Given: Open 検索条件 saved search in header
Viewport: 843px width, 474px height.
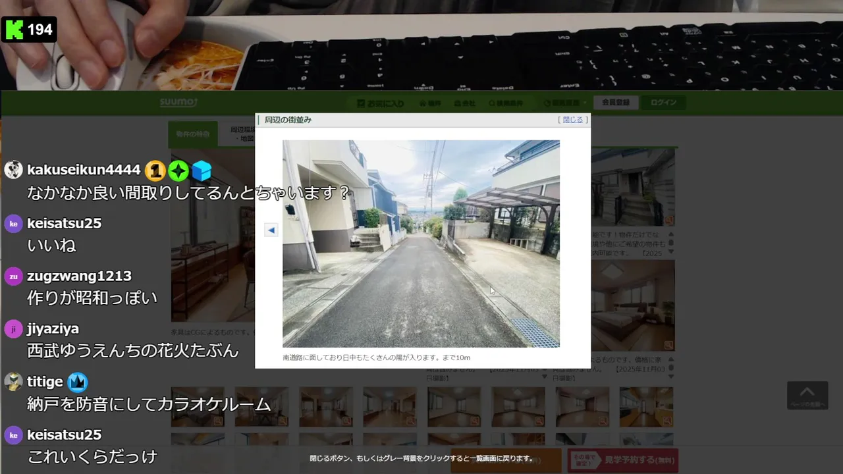Looking at the screenshot, I should tap(506, 103).
